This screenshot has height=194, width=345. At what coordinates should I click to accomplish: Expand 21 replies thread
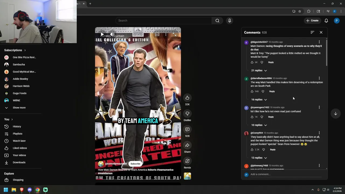click(259, 70)
